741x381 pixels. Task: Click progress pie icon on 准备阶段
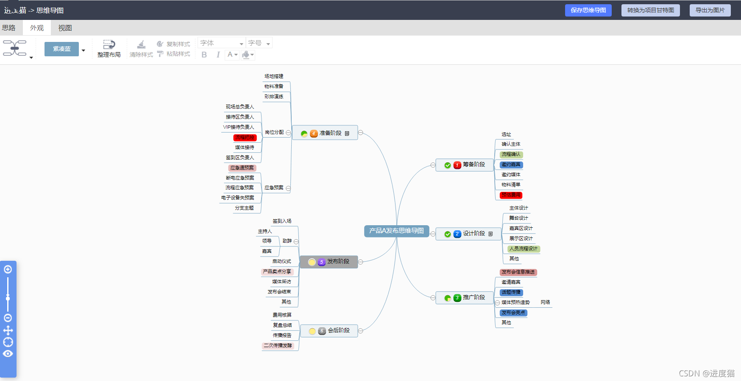pos(304,134)
